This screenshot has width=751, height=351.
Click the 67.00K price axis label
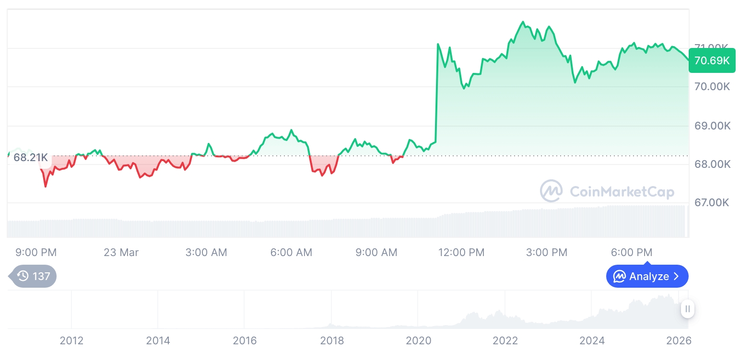click(711, 202)
